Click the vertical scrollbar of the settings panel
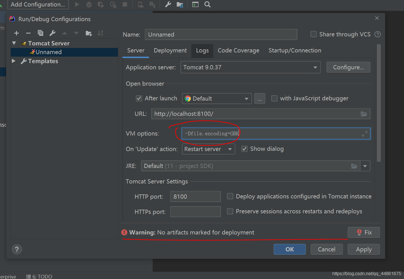Image resolution: width=404 pixels, height=279 pixels. [x=379, y=103]
